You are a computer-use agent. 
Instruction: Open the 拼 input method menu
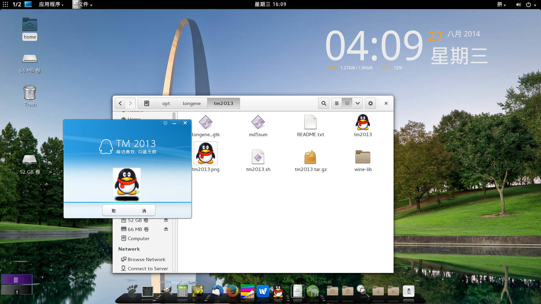click(501, 4)
